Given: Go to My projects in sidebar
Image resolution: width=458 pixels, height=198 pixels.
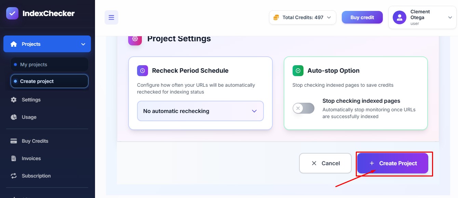Looking at the screenshot, I should tap(33, 65).
